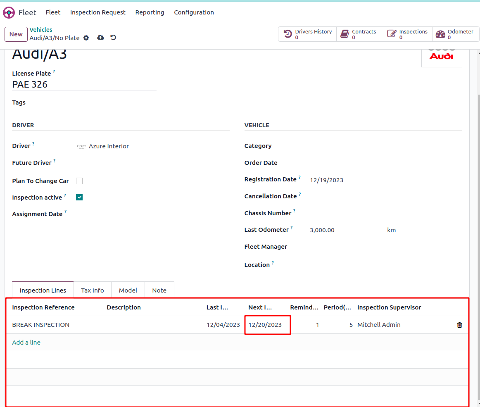Image resolution: width=480 pixels, height=407 pixels.
Task: Open the gear actions menu for Audi/A3
Action: 86,38
